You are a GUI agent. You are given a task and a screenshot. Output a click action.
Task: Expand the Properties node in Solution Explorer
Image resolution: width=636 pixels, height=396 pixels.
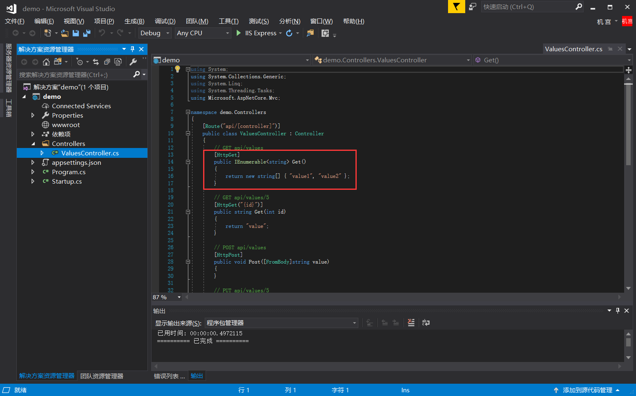(33, 116)
